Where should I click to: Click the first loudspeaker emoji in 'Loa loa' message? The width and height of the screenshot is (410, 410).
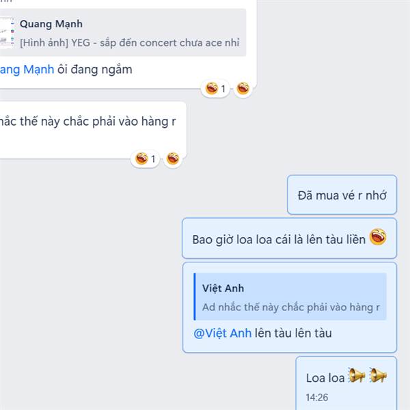(357, 375)
